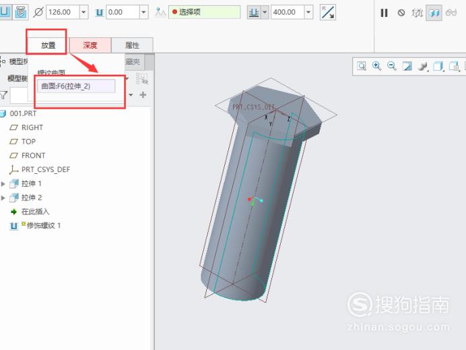
Task: Open the depth 400.00 dropdown
Action: point(308,12)
